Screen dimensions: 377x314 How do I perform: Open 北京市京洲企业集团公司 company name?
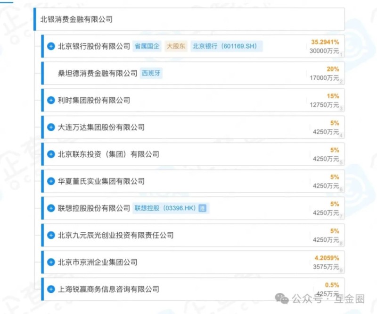tap(98, 262)
